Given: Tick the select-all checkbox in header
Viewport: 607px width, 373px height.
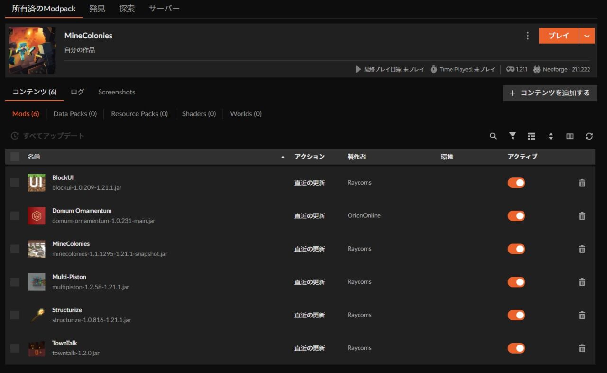Looking at the screenshot, I should pos(15,157).
